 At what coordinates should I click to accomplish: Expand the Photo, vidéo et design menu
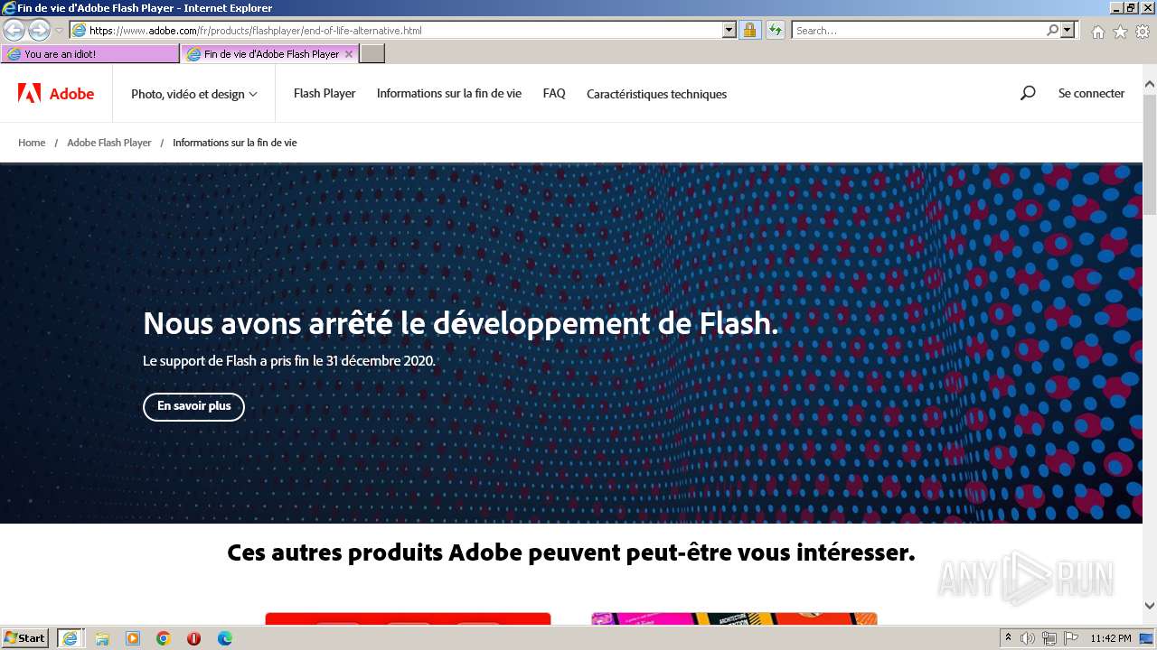pyautogui.click(x=194, y=94)
